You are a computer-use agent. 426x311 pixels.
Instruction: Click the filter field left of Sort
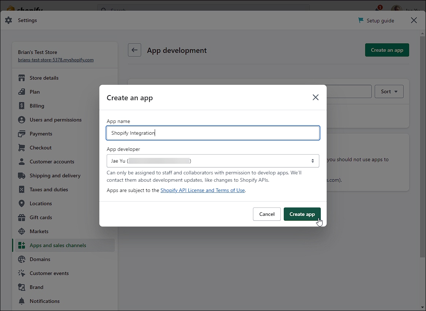click(349, 91)
